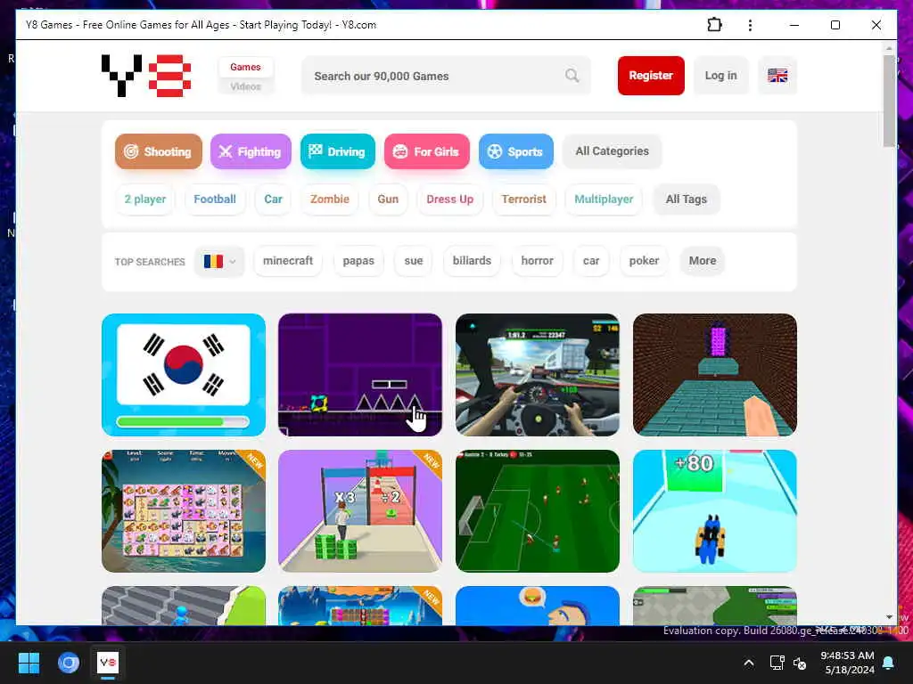Switch to the Games tab
Image resolution: width=913 pixels, height=684 pixels.
[245, 67]
